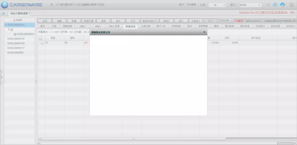Open the 货物明细 tab
Screen dimensions: 297x145
point(203,26)
